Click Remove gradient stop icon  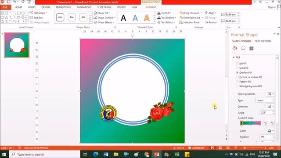click(272, 123)
